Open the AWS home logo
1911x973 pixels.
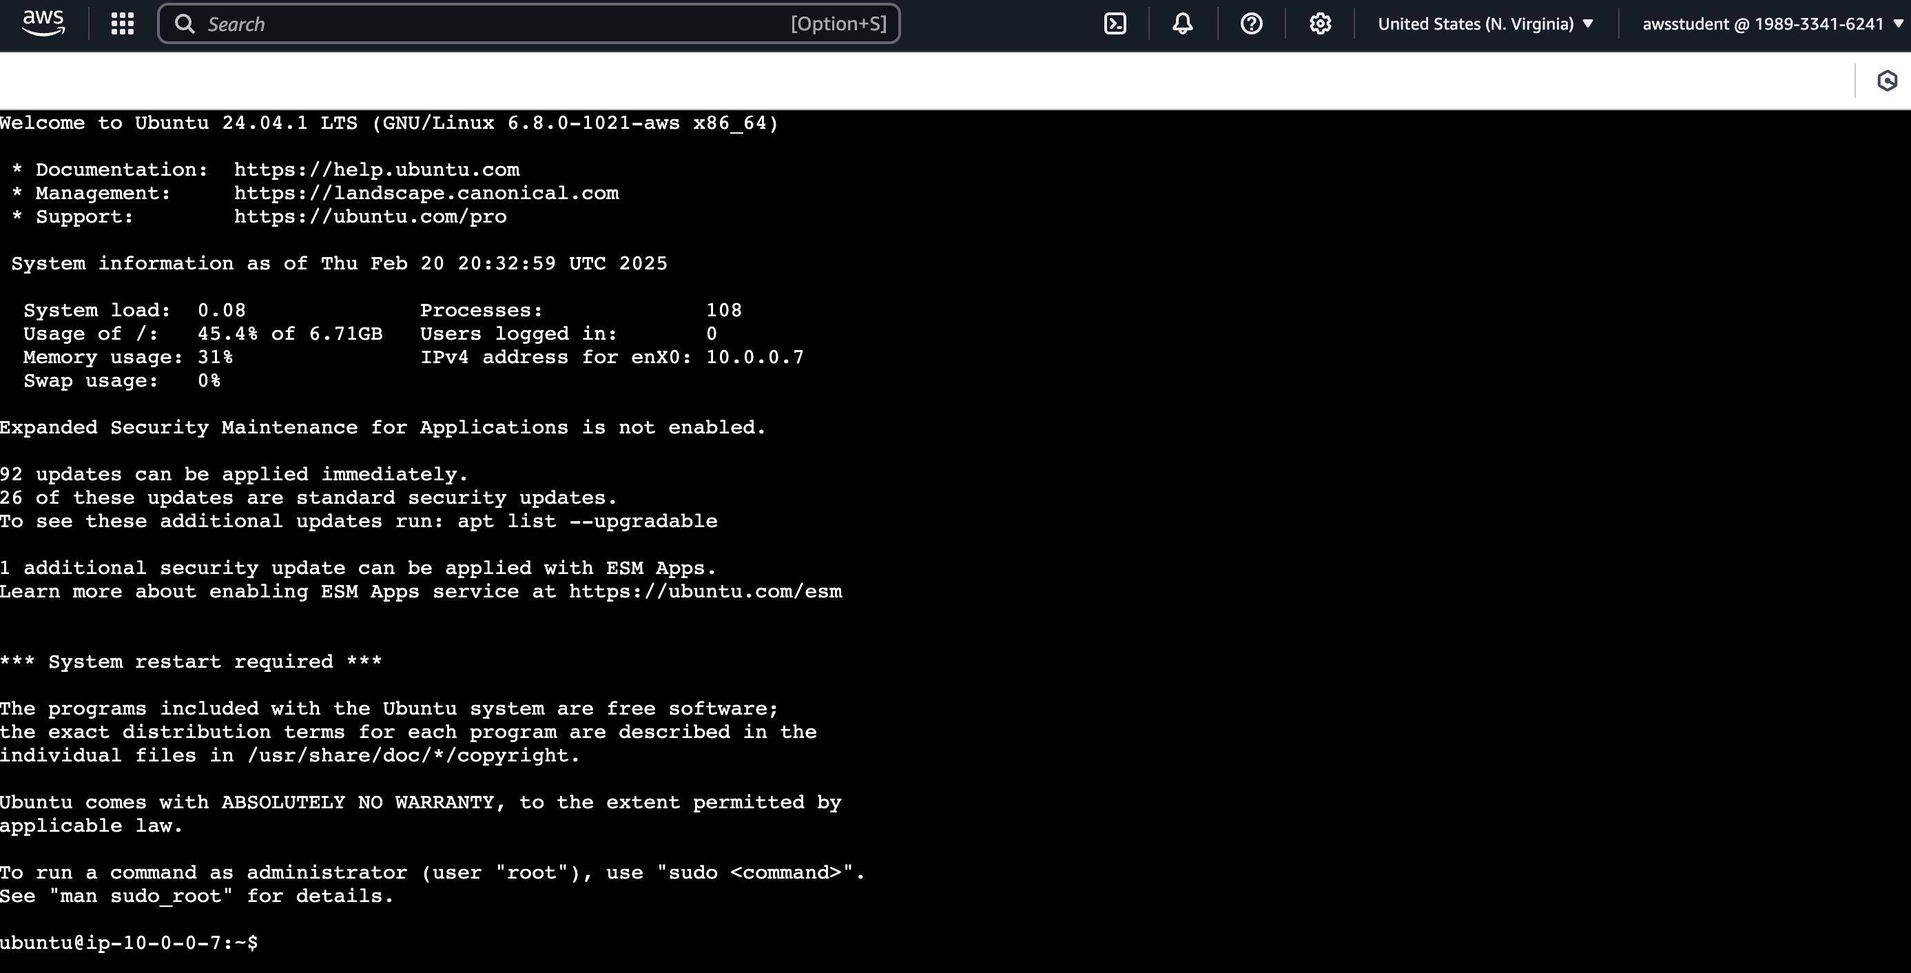tap(44, 23)
